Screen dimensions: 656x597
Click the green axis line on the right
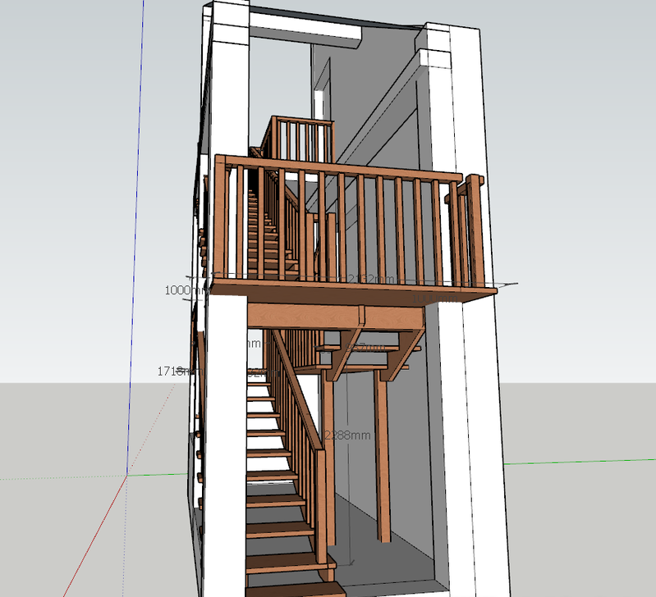point(575,461)
